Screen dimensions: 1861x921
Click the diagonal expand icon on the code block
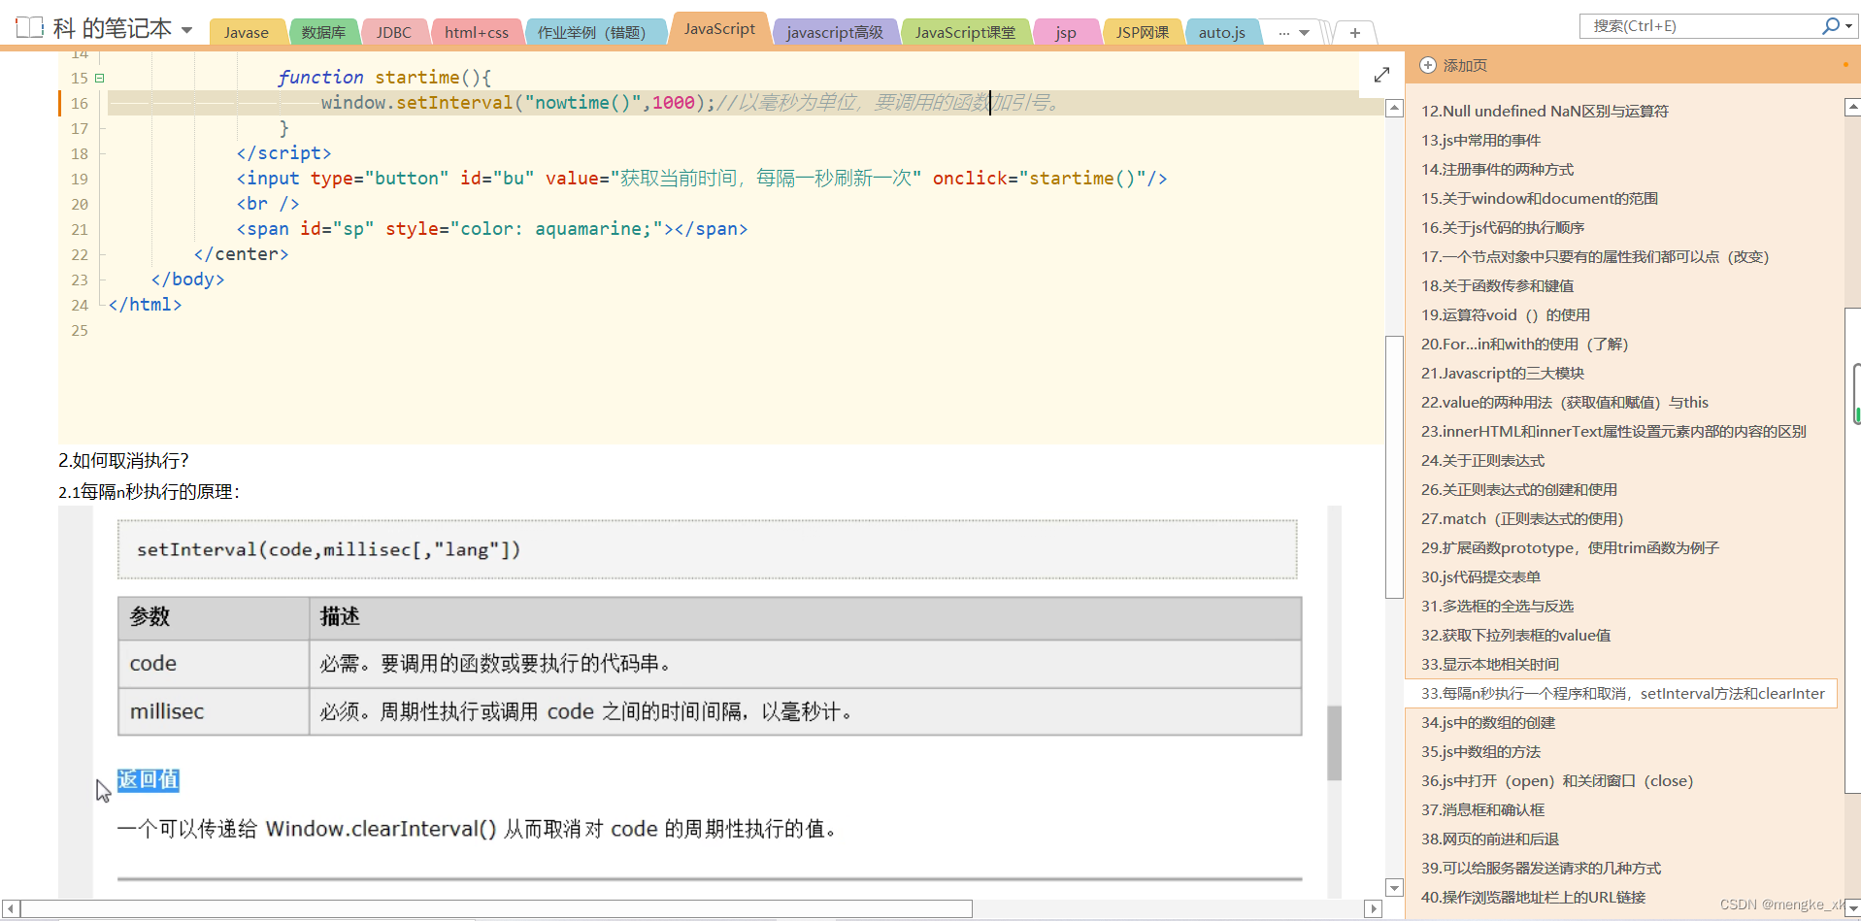point(1381,75)
